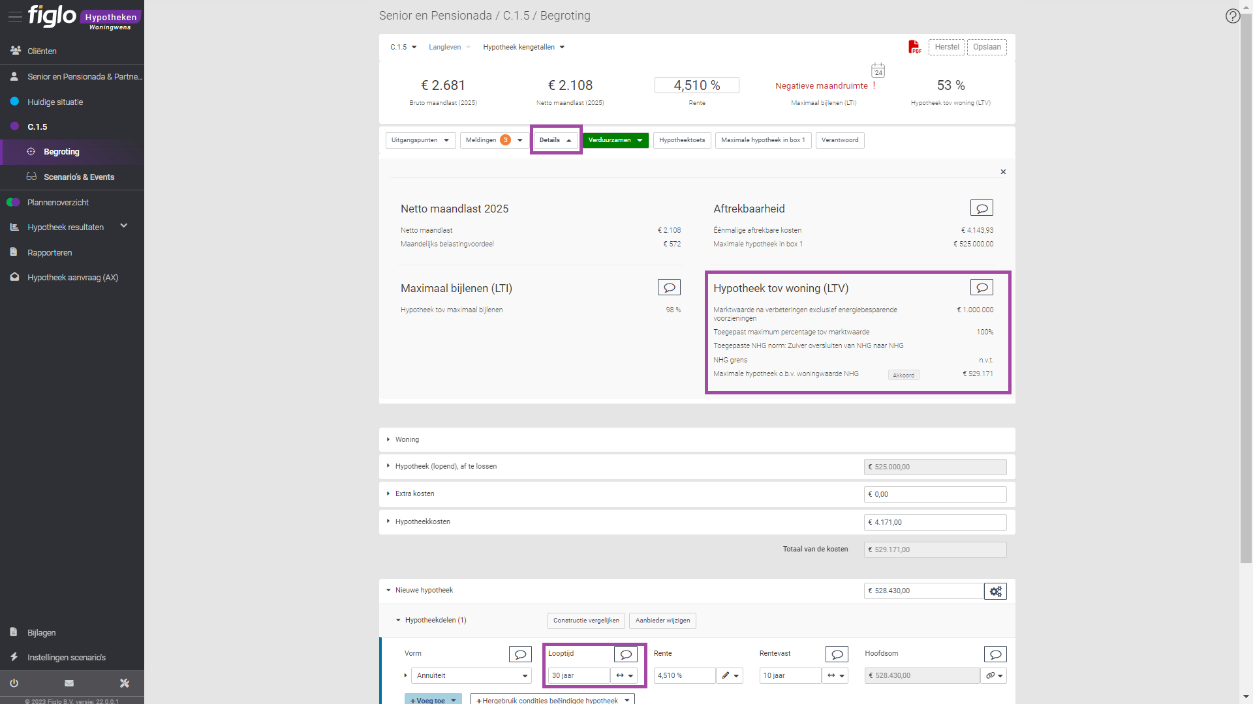
Task: Click the envelope icon in the sidebar footer
Action: point(69,683)
